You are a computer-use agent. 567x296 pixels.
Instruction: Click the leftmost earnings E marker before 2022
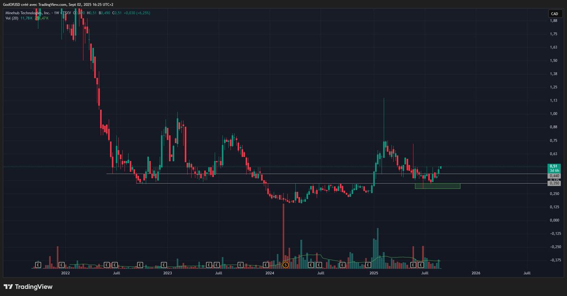pyautogui.click(x=38, y=265)
